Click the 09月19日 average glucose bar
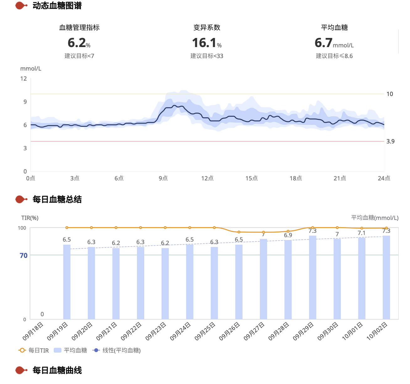410x384 pixels. tap(67, 282)
